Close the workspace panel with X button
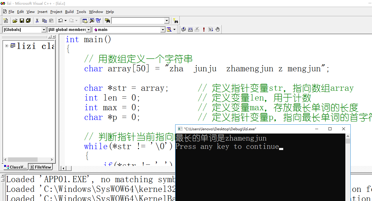The image size is (372, 201). point(54,37)
